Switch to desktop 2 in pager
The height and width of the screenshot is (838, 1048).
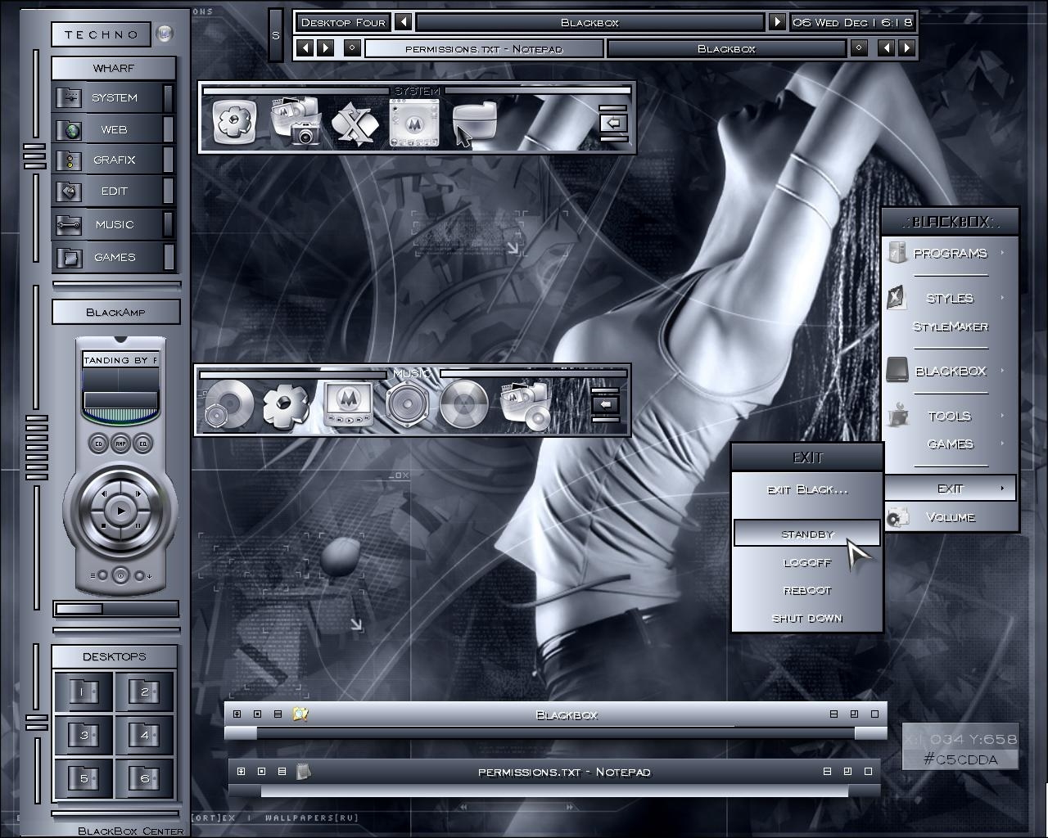[144, 692]
